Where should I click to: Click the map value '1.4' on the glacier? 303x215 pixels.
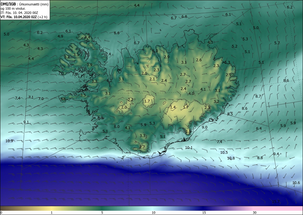point(173,107)
